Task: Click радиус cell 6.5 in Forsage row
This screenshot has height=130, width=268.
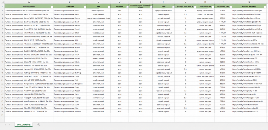Action: [186, 98]
